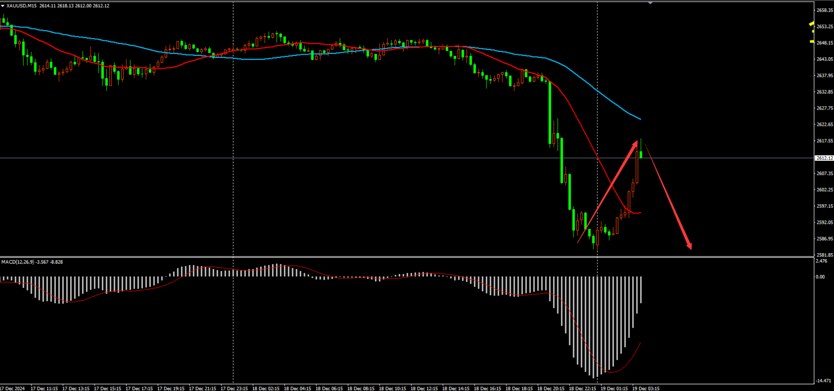Image resolution: width=834 pixels, height=391 pixels.
Task: Click the 2658.35 price scale value
Action: 825,10
